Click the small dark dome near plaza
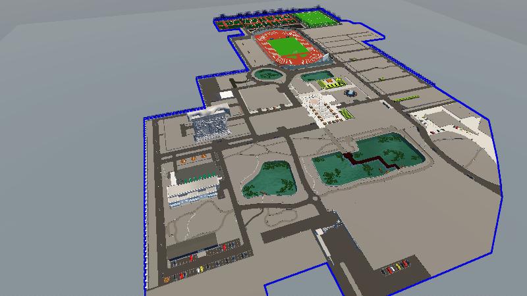Image resolution: width=527 pixels, height=296 pixels. click(350, 95)
